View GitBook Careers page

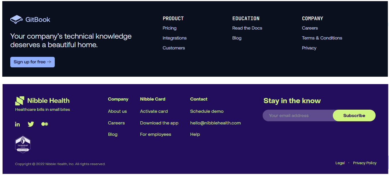pyautogui.click(x=310, y=28)
